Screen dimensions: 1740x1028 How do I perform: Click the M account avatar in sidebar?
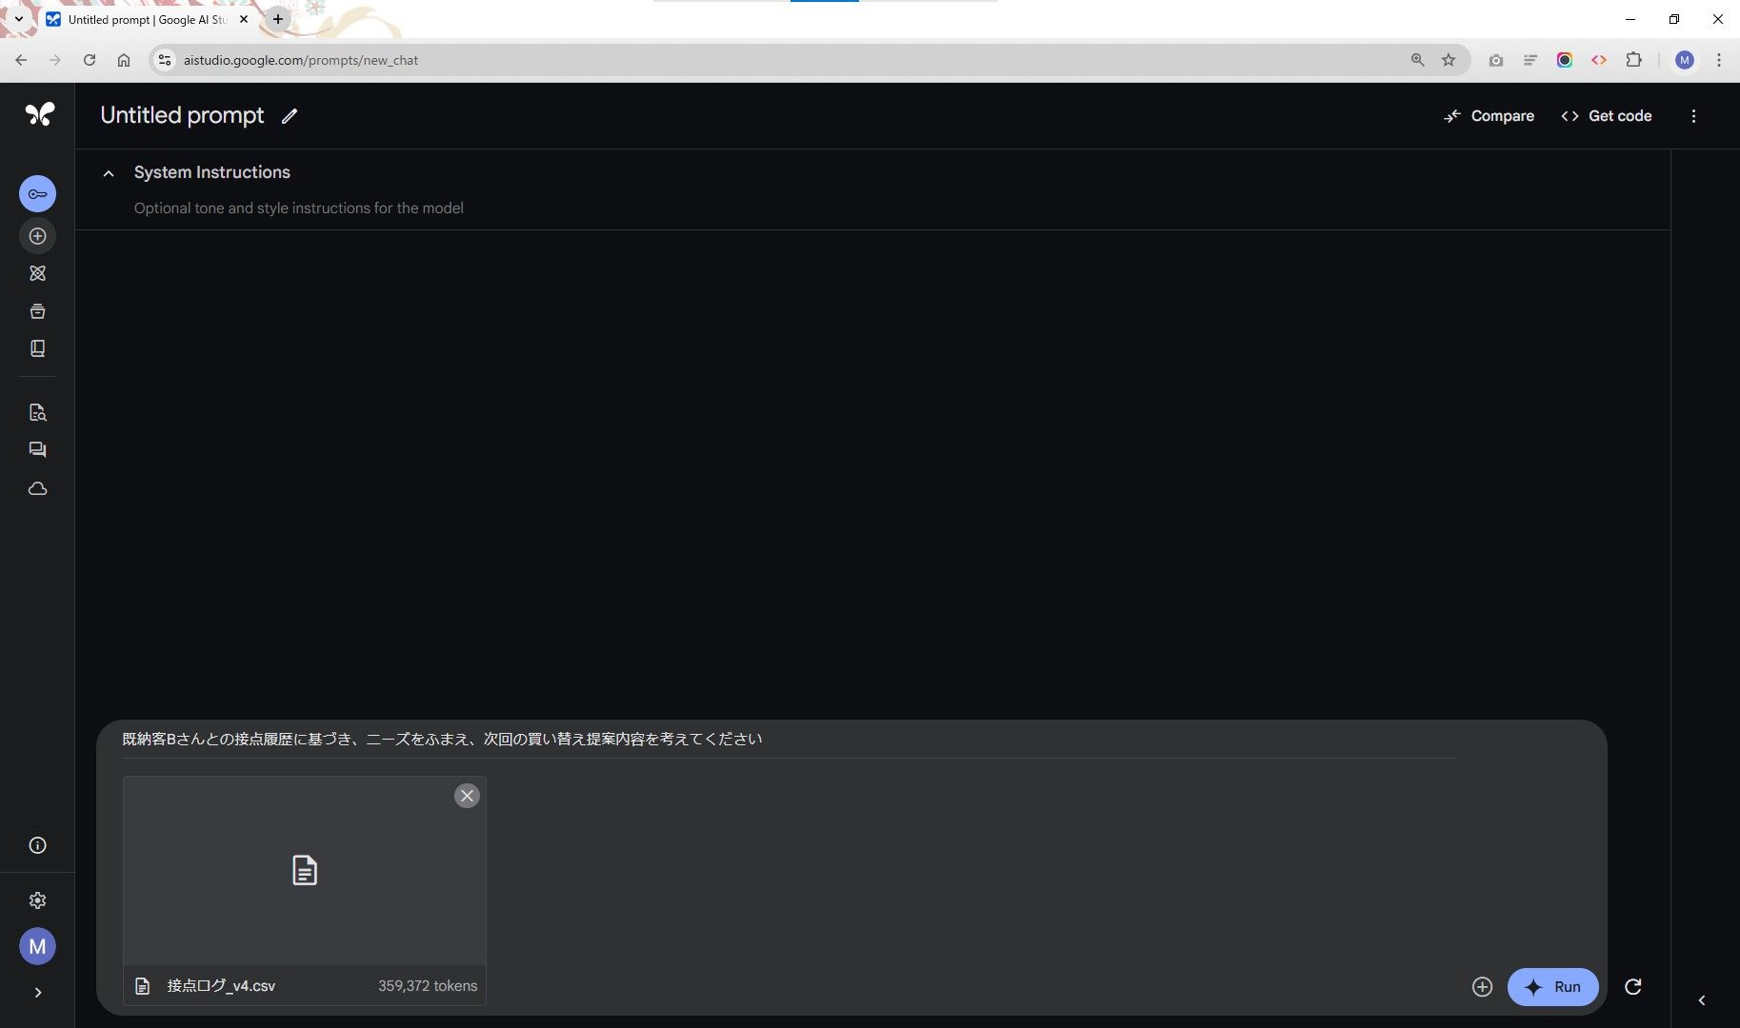(37, 946)
